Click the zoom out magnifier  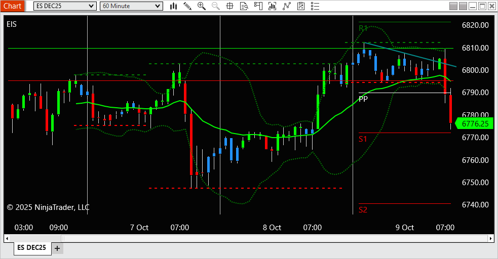click(x=216, y=6)
